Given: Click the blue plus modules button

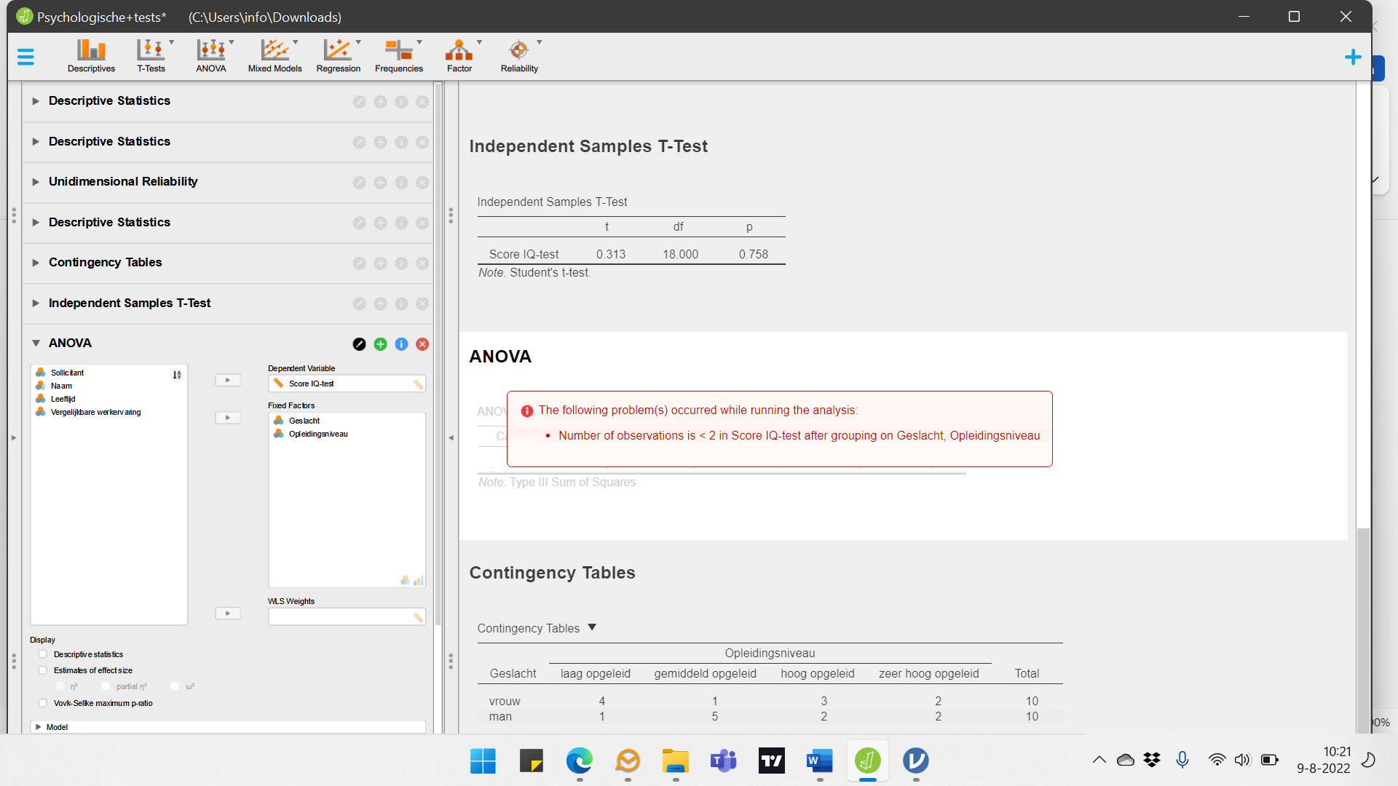Looking at the screenshot, I should (1353, 57).
